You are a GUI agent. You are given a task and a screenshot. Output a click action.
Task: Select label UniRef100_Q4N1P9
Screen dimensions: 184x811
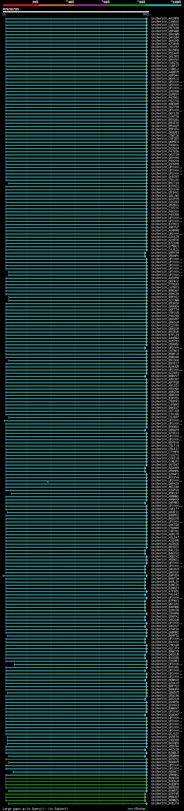pos(165,430)
